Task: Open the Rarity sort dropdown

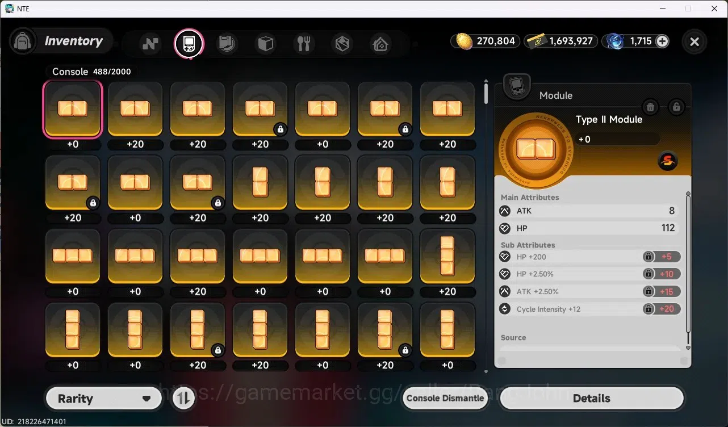Action: pyautogui.click(x=104, y=399)
